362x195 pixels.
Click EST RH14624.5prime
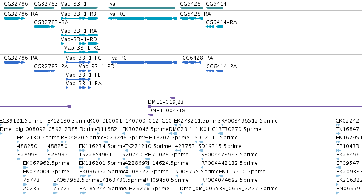147,167
